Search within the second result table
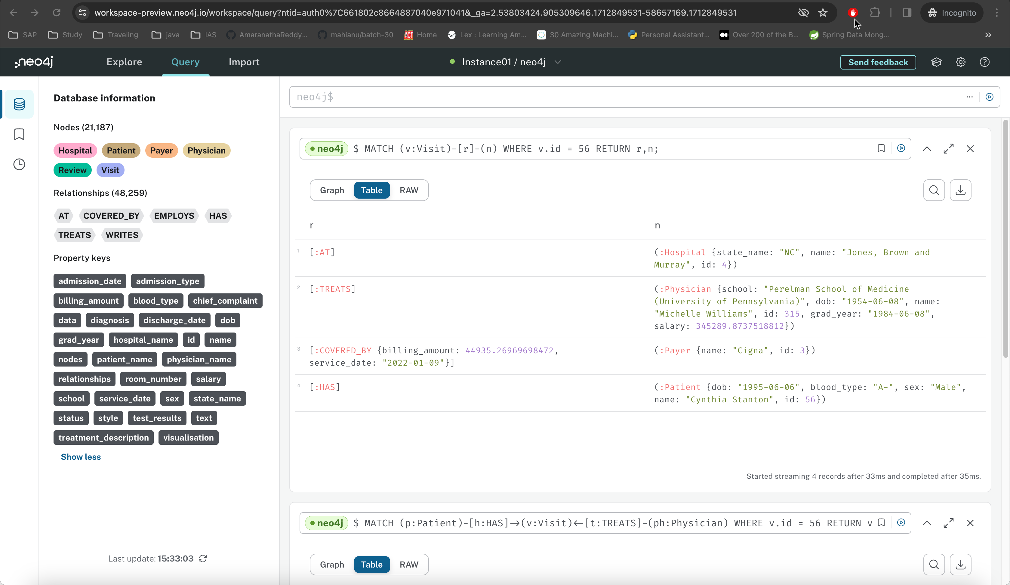 pyautogui.click(x=934, y=565)
